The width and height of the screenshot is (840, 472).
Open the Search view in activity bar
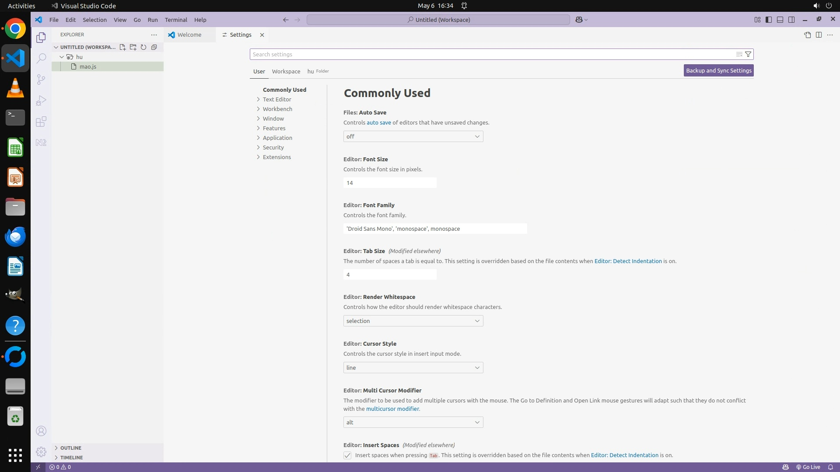coord(41,58)
